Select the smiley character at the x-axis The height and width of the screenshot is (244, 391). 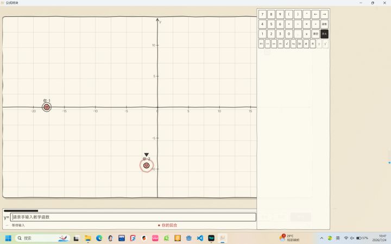tap(47, 107)
